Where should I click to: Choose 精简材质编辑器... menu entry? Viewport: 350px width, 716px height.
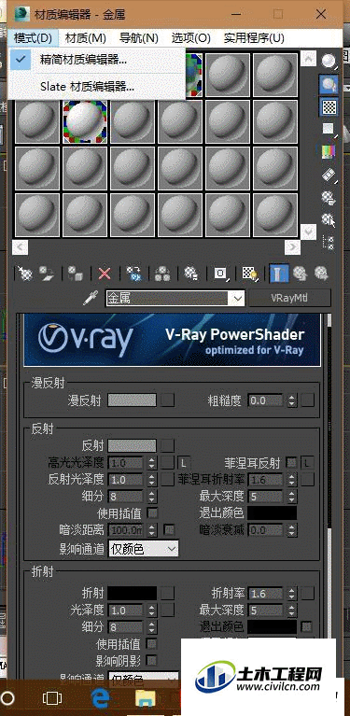97,60
